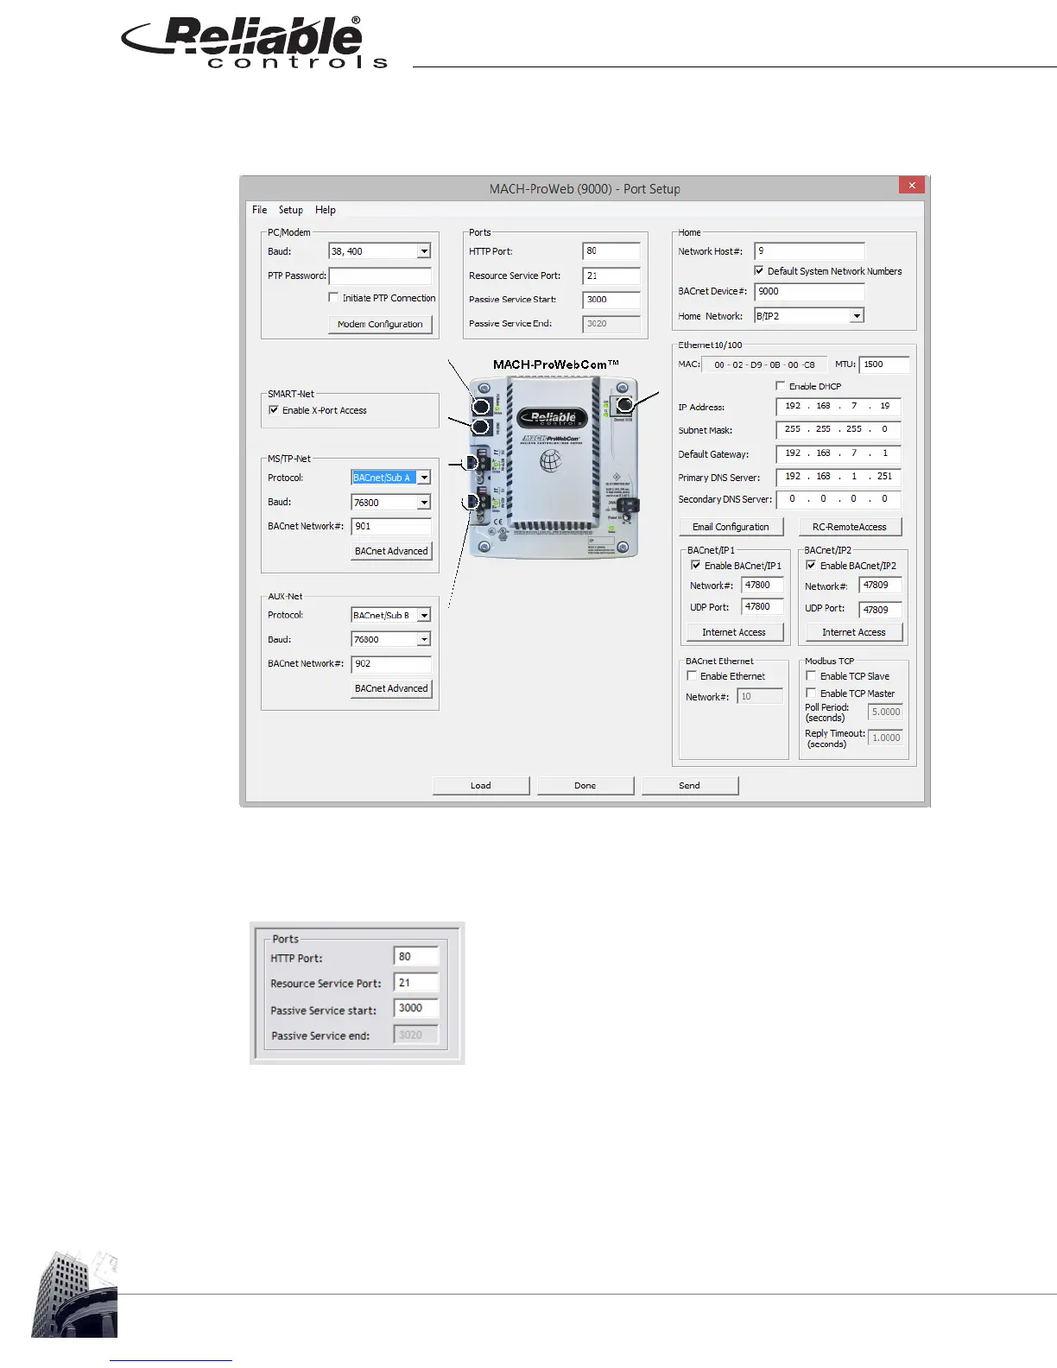Click the Modem Configuration button
The width and height of the screenshot is (1057, 1368).
(x=380, y=325)
